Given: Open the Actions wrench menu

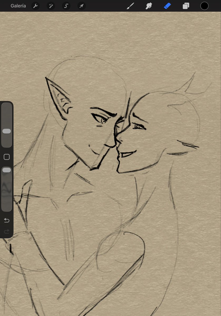Looking at the screenshot, I should point(36,6).
